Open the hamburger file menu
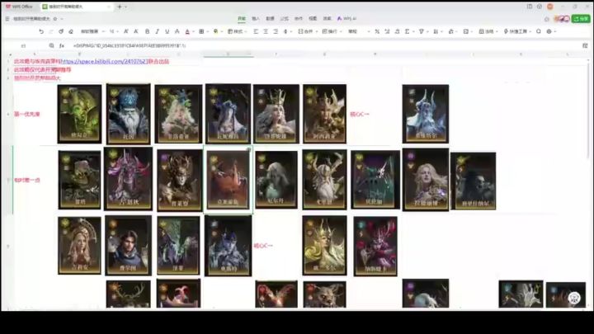The height and width of the screenshot is (334, 594). click(7, 18)
